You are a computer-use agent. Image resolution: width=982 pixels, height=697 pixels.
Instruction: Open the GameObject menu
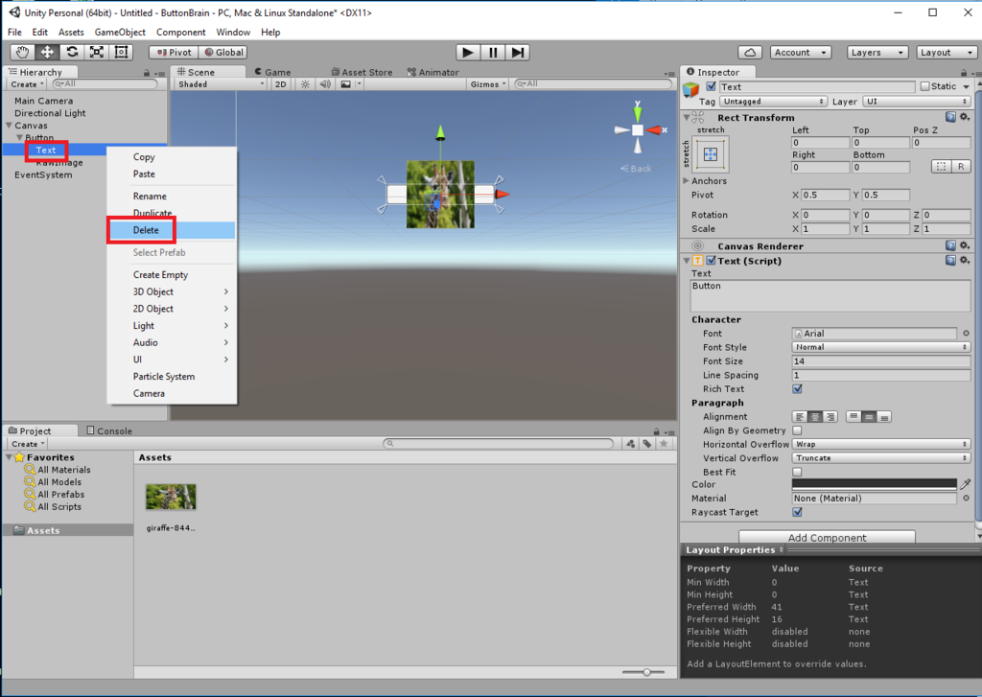120,32
